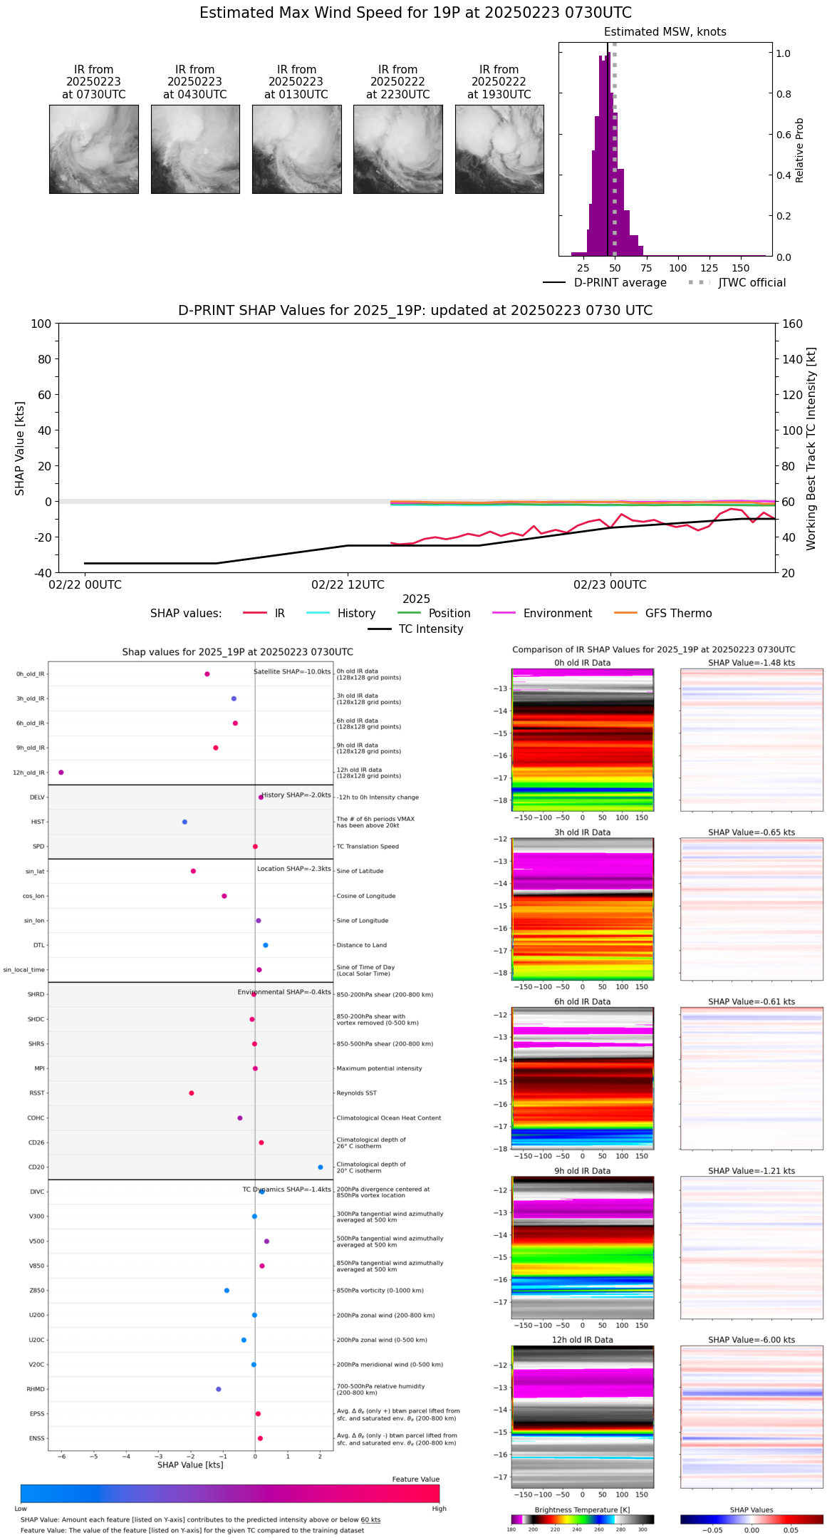Viewport: 832px width, 1538px height.
Task: Click the JTWC official legend entry
Action: point(737,283)
